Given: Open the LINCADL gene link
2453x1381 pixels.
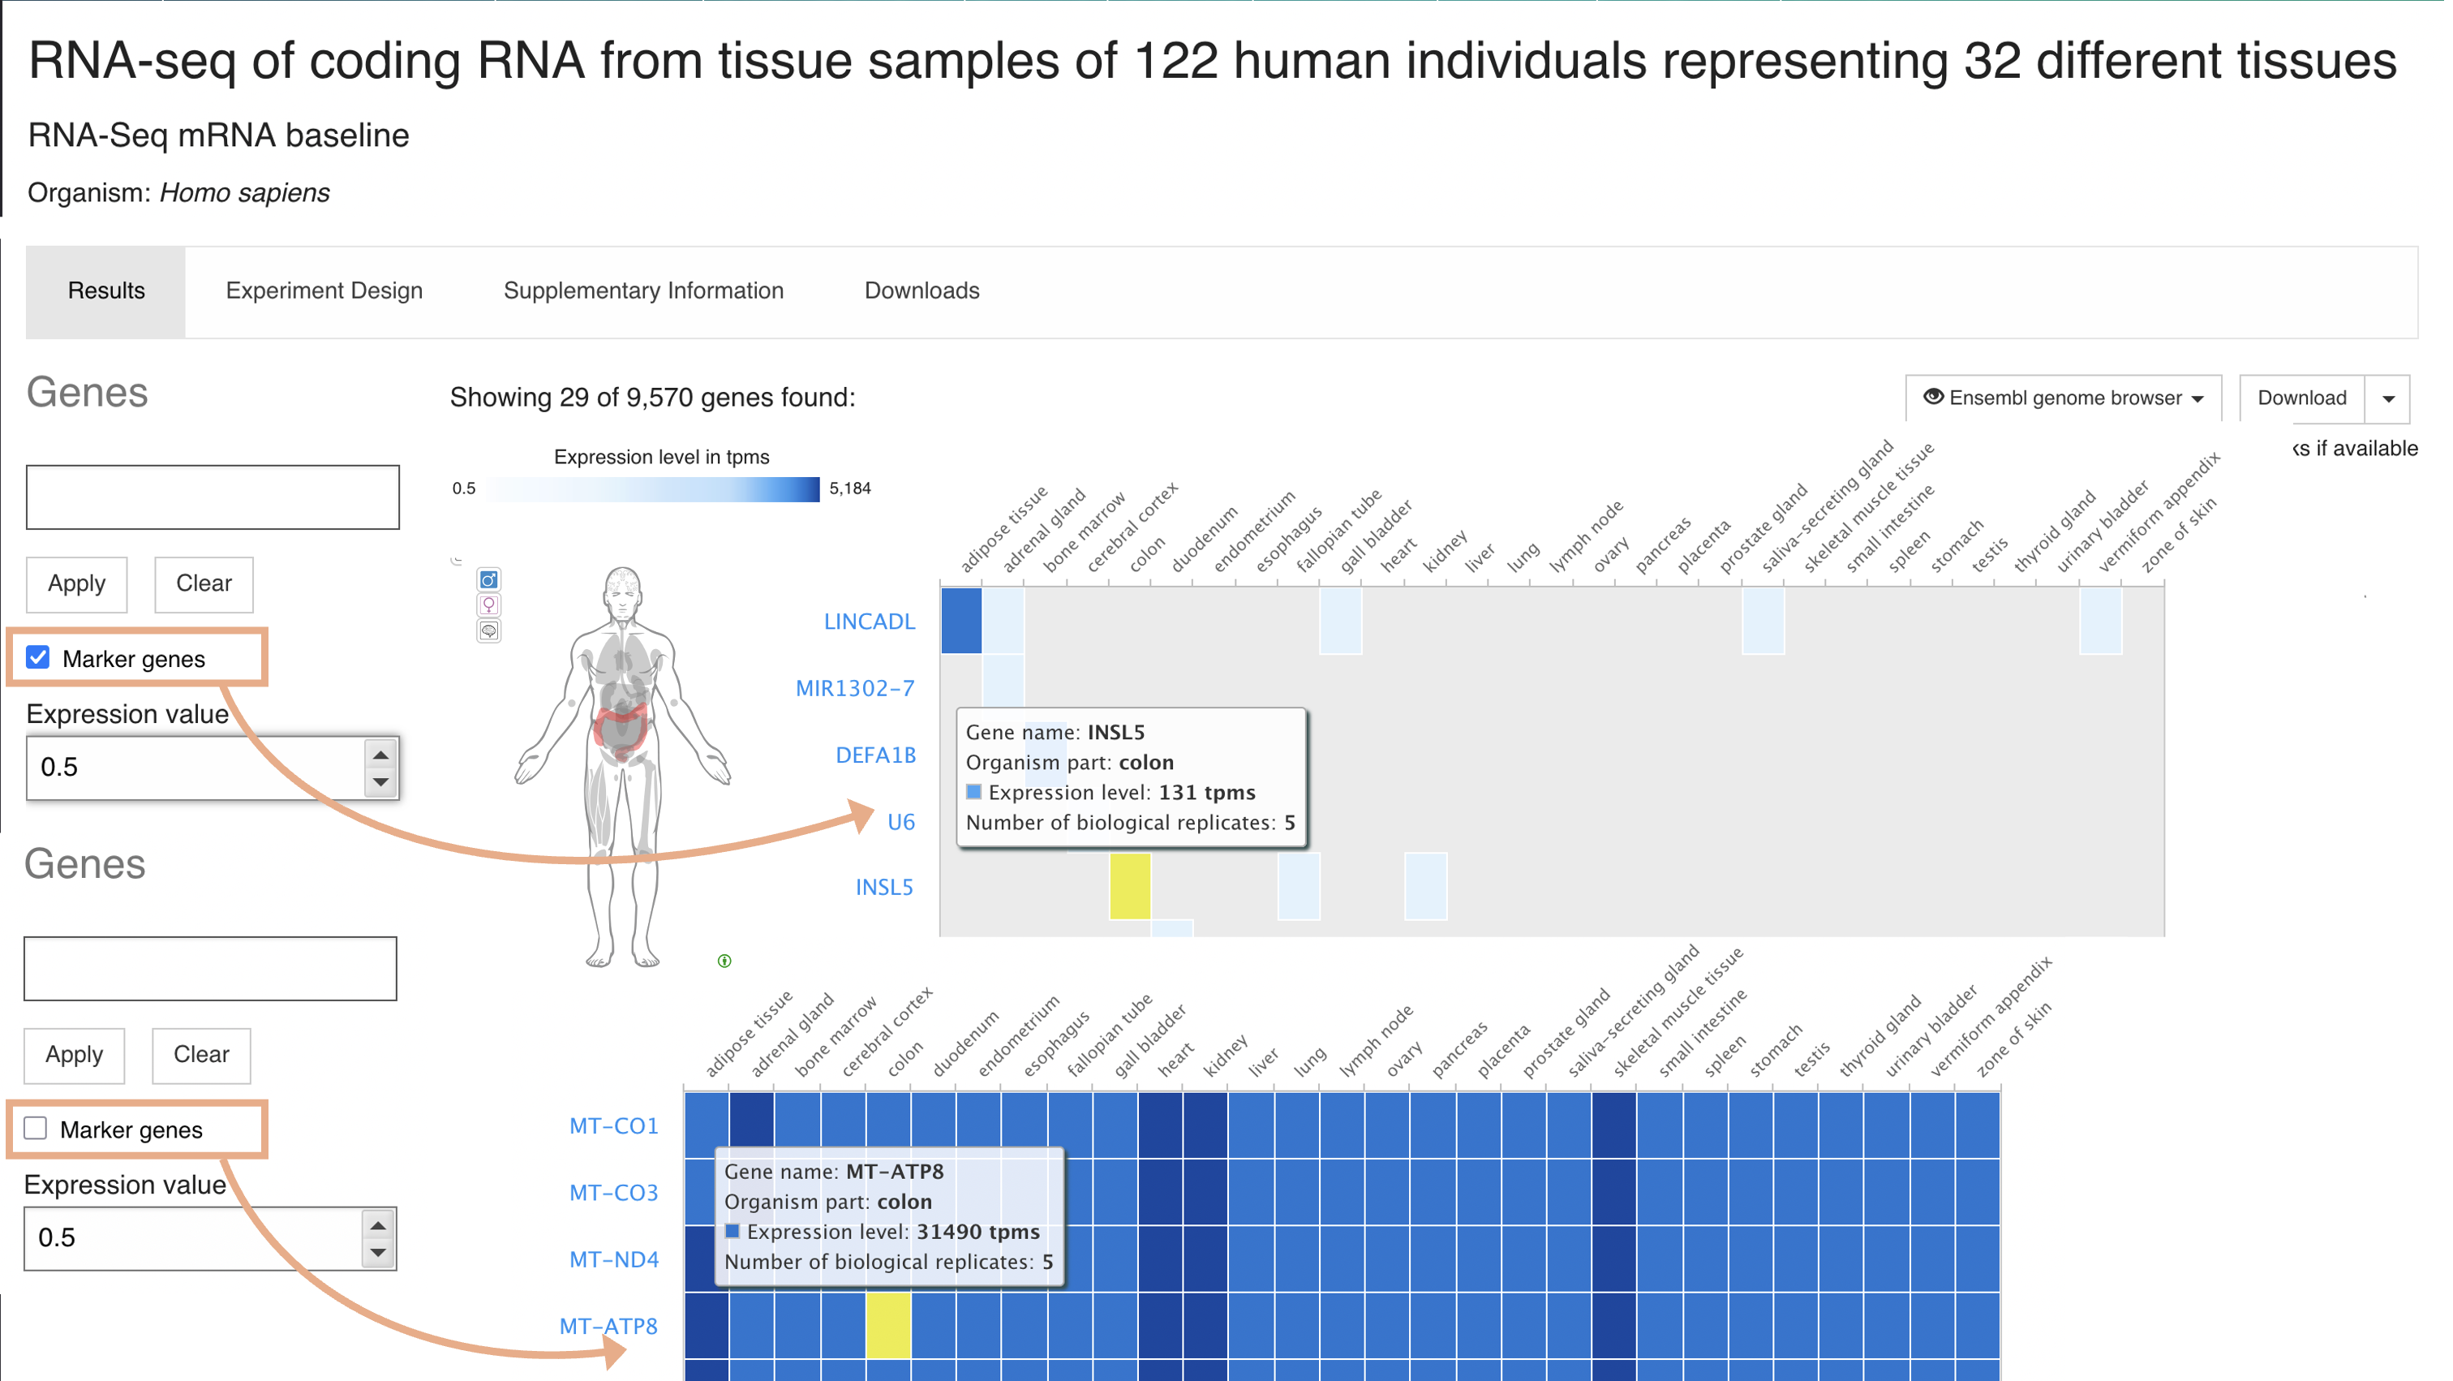Looking at the screenshot, I should (x=869, y=622).
